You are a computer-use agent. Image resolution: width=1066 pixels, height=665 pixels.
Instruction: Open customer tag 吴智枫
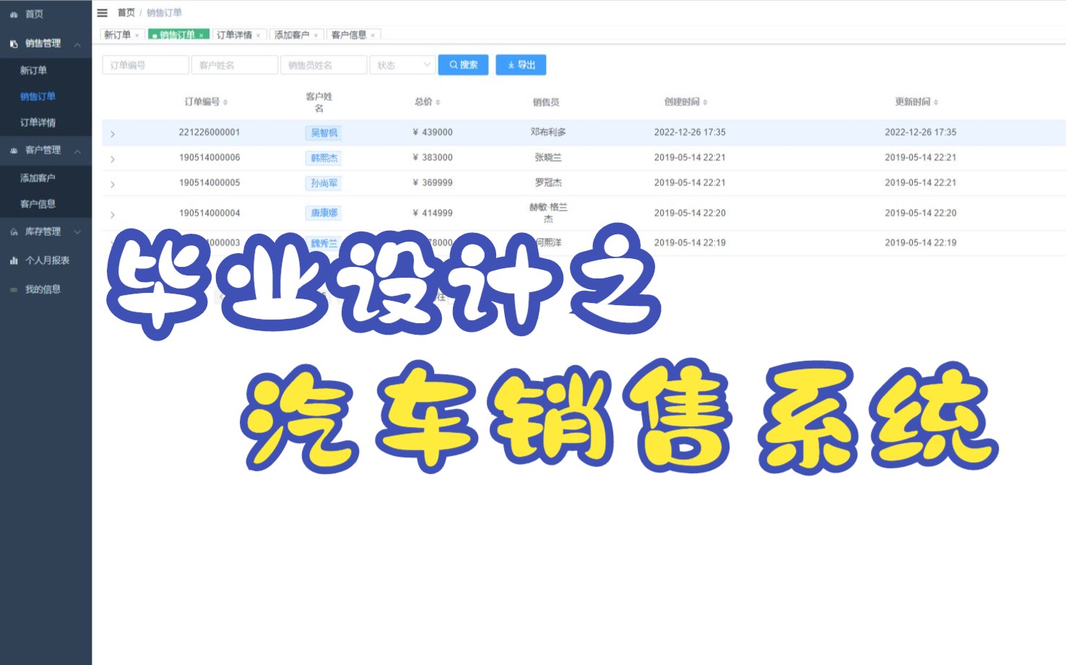pyautogui.click(x=324, y=133)
